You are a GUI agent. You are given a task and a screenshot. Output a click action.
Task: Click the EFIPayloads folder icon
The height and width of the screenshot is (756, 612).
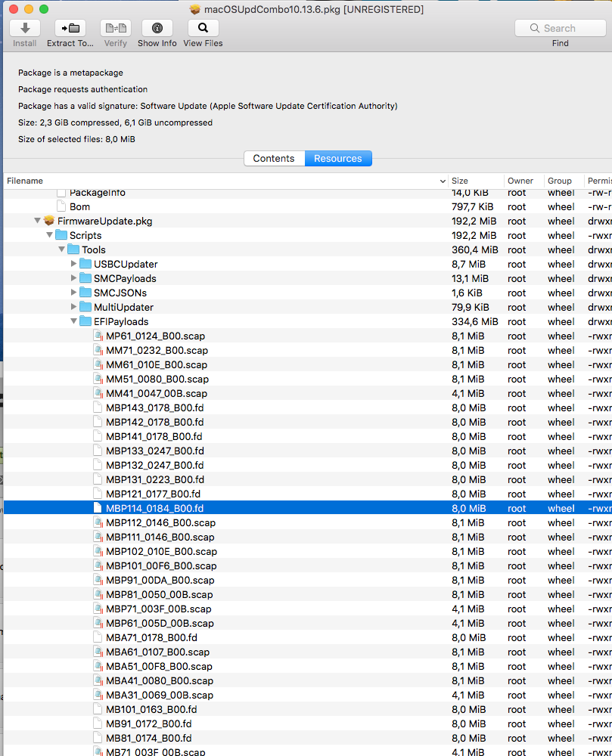(85, 321)
